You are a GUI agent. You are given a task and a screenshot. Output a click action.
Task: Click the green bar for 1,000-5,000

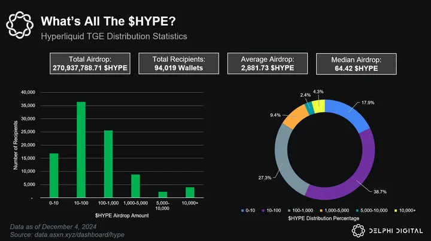pos(135,186)
